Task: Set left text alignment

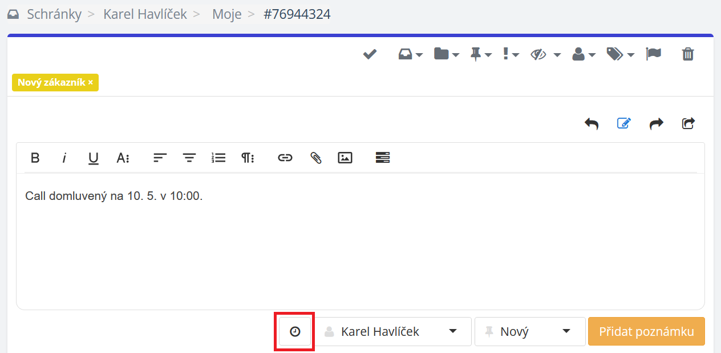Action: [x=160, y=158]
